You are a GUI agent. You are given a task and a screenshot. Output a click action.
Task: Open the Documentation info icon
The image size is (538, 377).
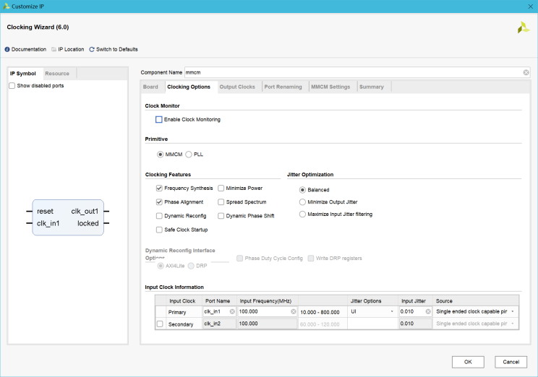(x=7, y=49)
